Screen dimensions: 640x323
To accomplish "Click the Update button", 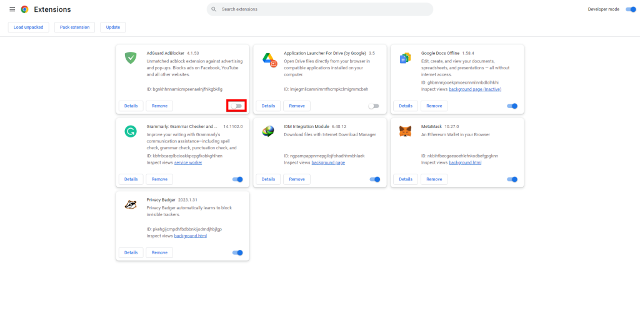I will point(113,27).
